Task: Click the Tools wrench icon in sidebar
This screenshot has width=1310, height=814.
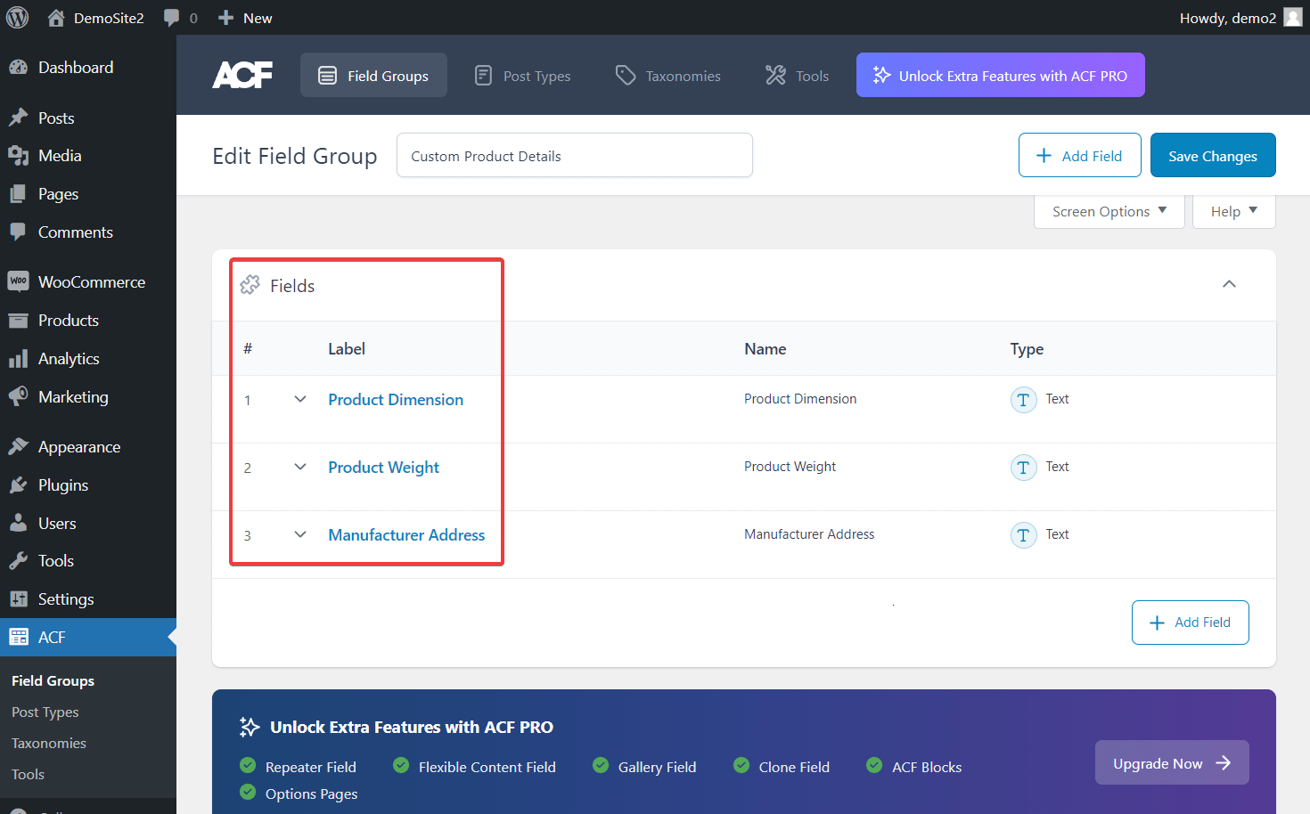Action: pyautogui.click(x=18, y=561)
